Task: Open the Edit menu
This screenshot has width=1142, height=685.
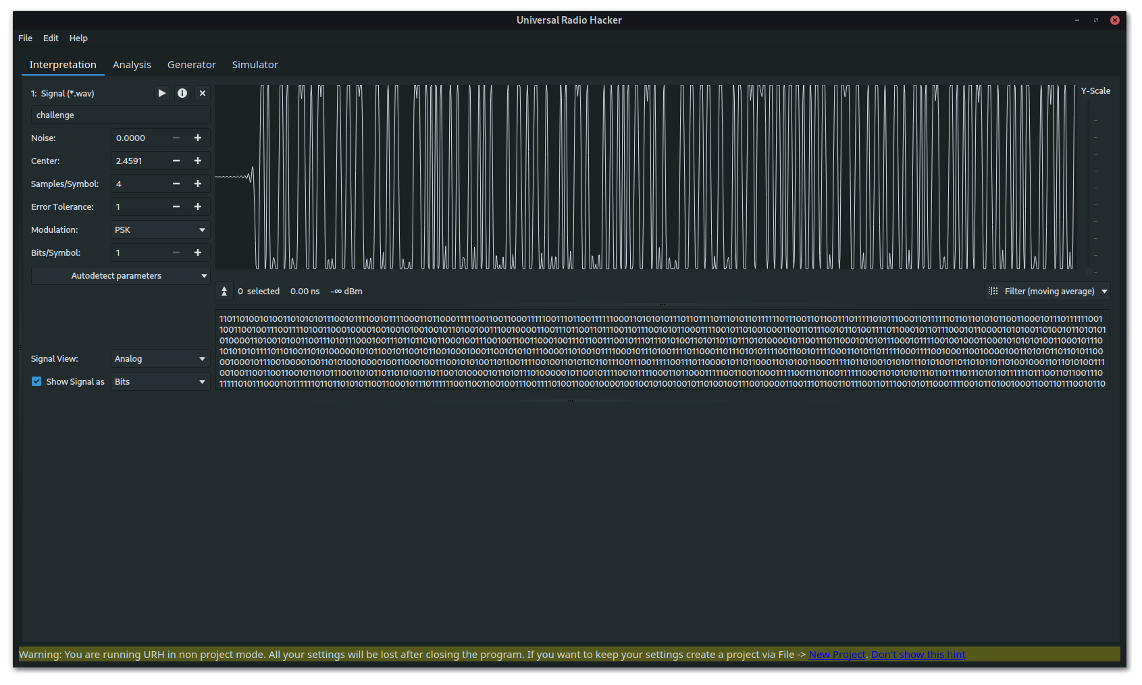Action: point(51,38)
